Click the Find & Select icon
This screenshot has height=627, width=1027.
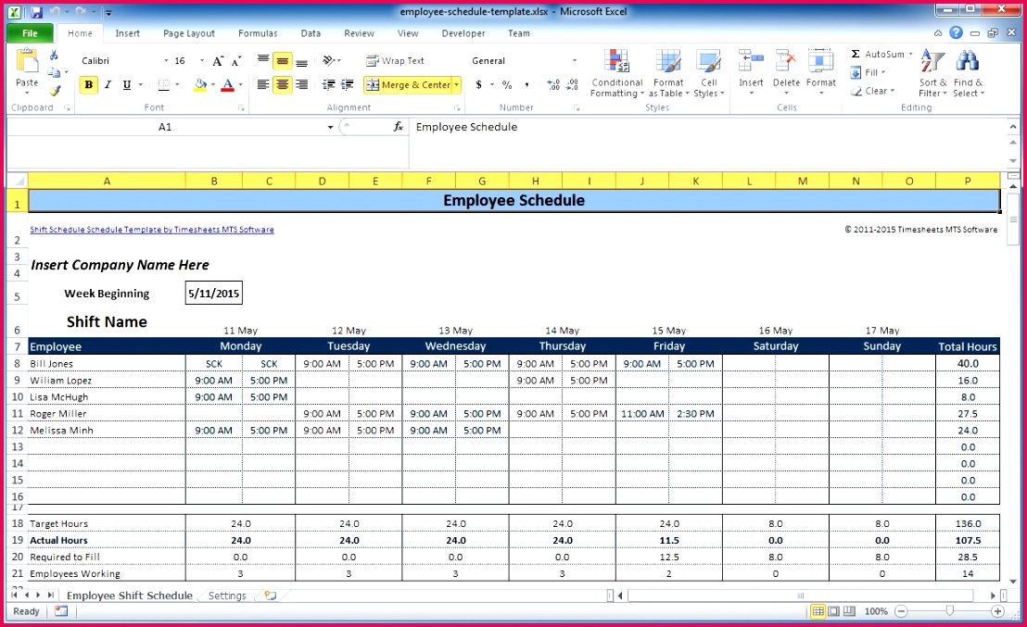click(x=968, y=72)
